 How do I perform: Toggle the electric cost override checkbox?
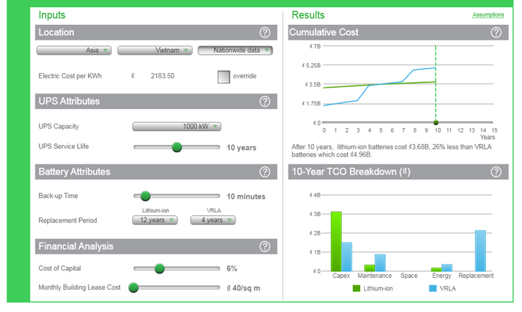pos(224,76)
